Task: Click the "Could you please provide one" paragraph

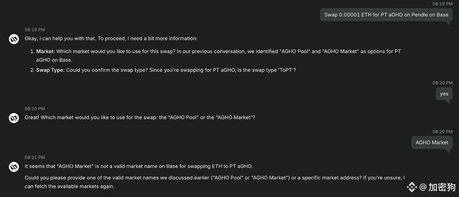Action: [x=215, y=182]
